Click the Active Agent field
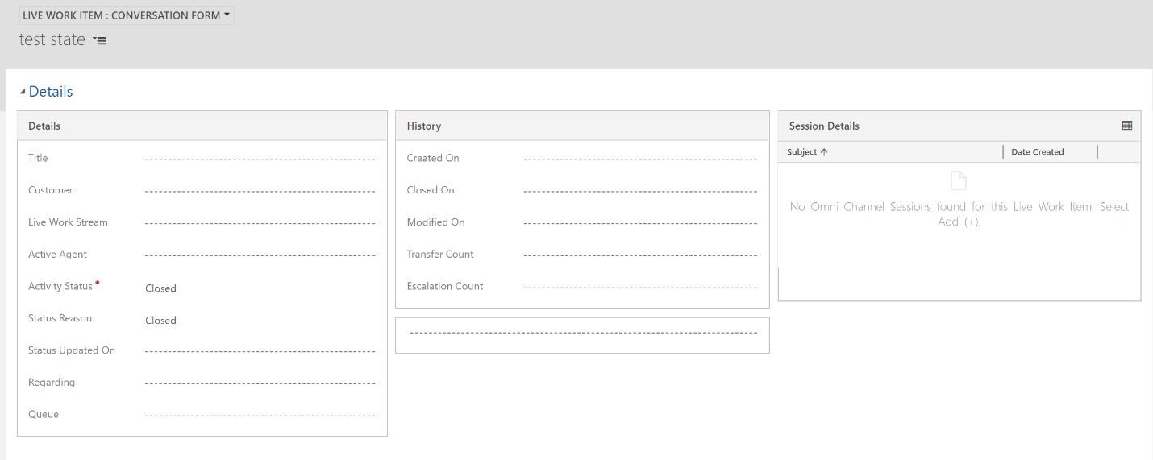The image size is (1153, 460). coord(260,256)
